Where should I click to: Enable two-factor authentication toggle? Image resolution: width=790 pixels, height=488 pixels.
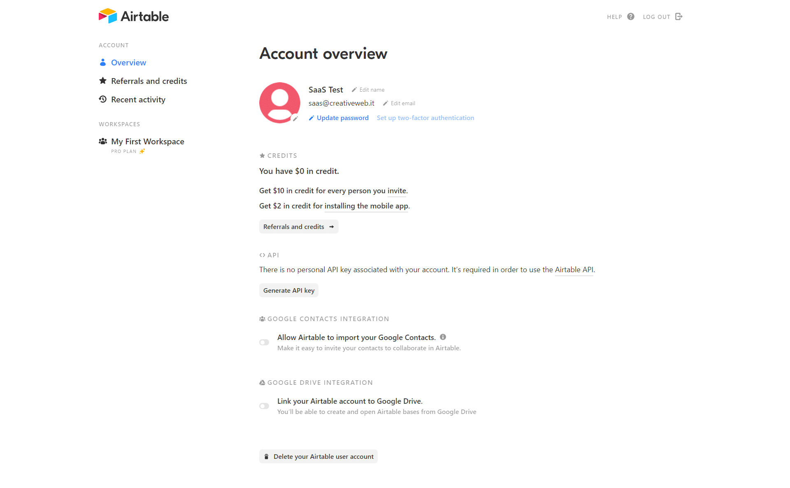tap(425, 118)
